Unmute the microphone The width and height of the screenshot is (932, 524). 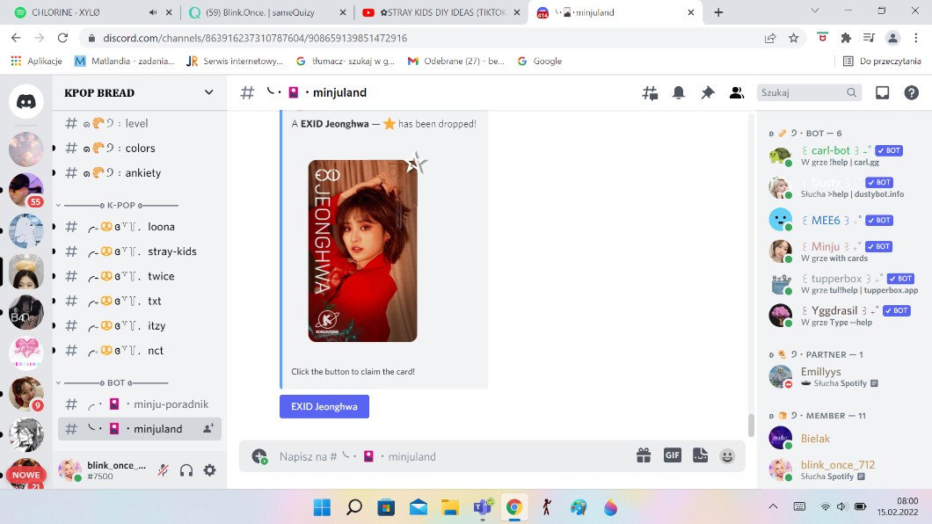(x=163, y=470)
